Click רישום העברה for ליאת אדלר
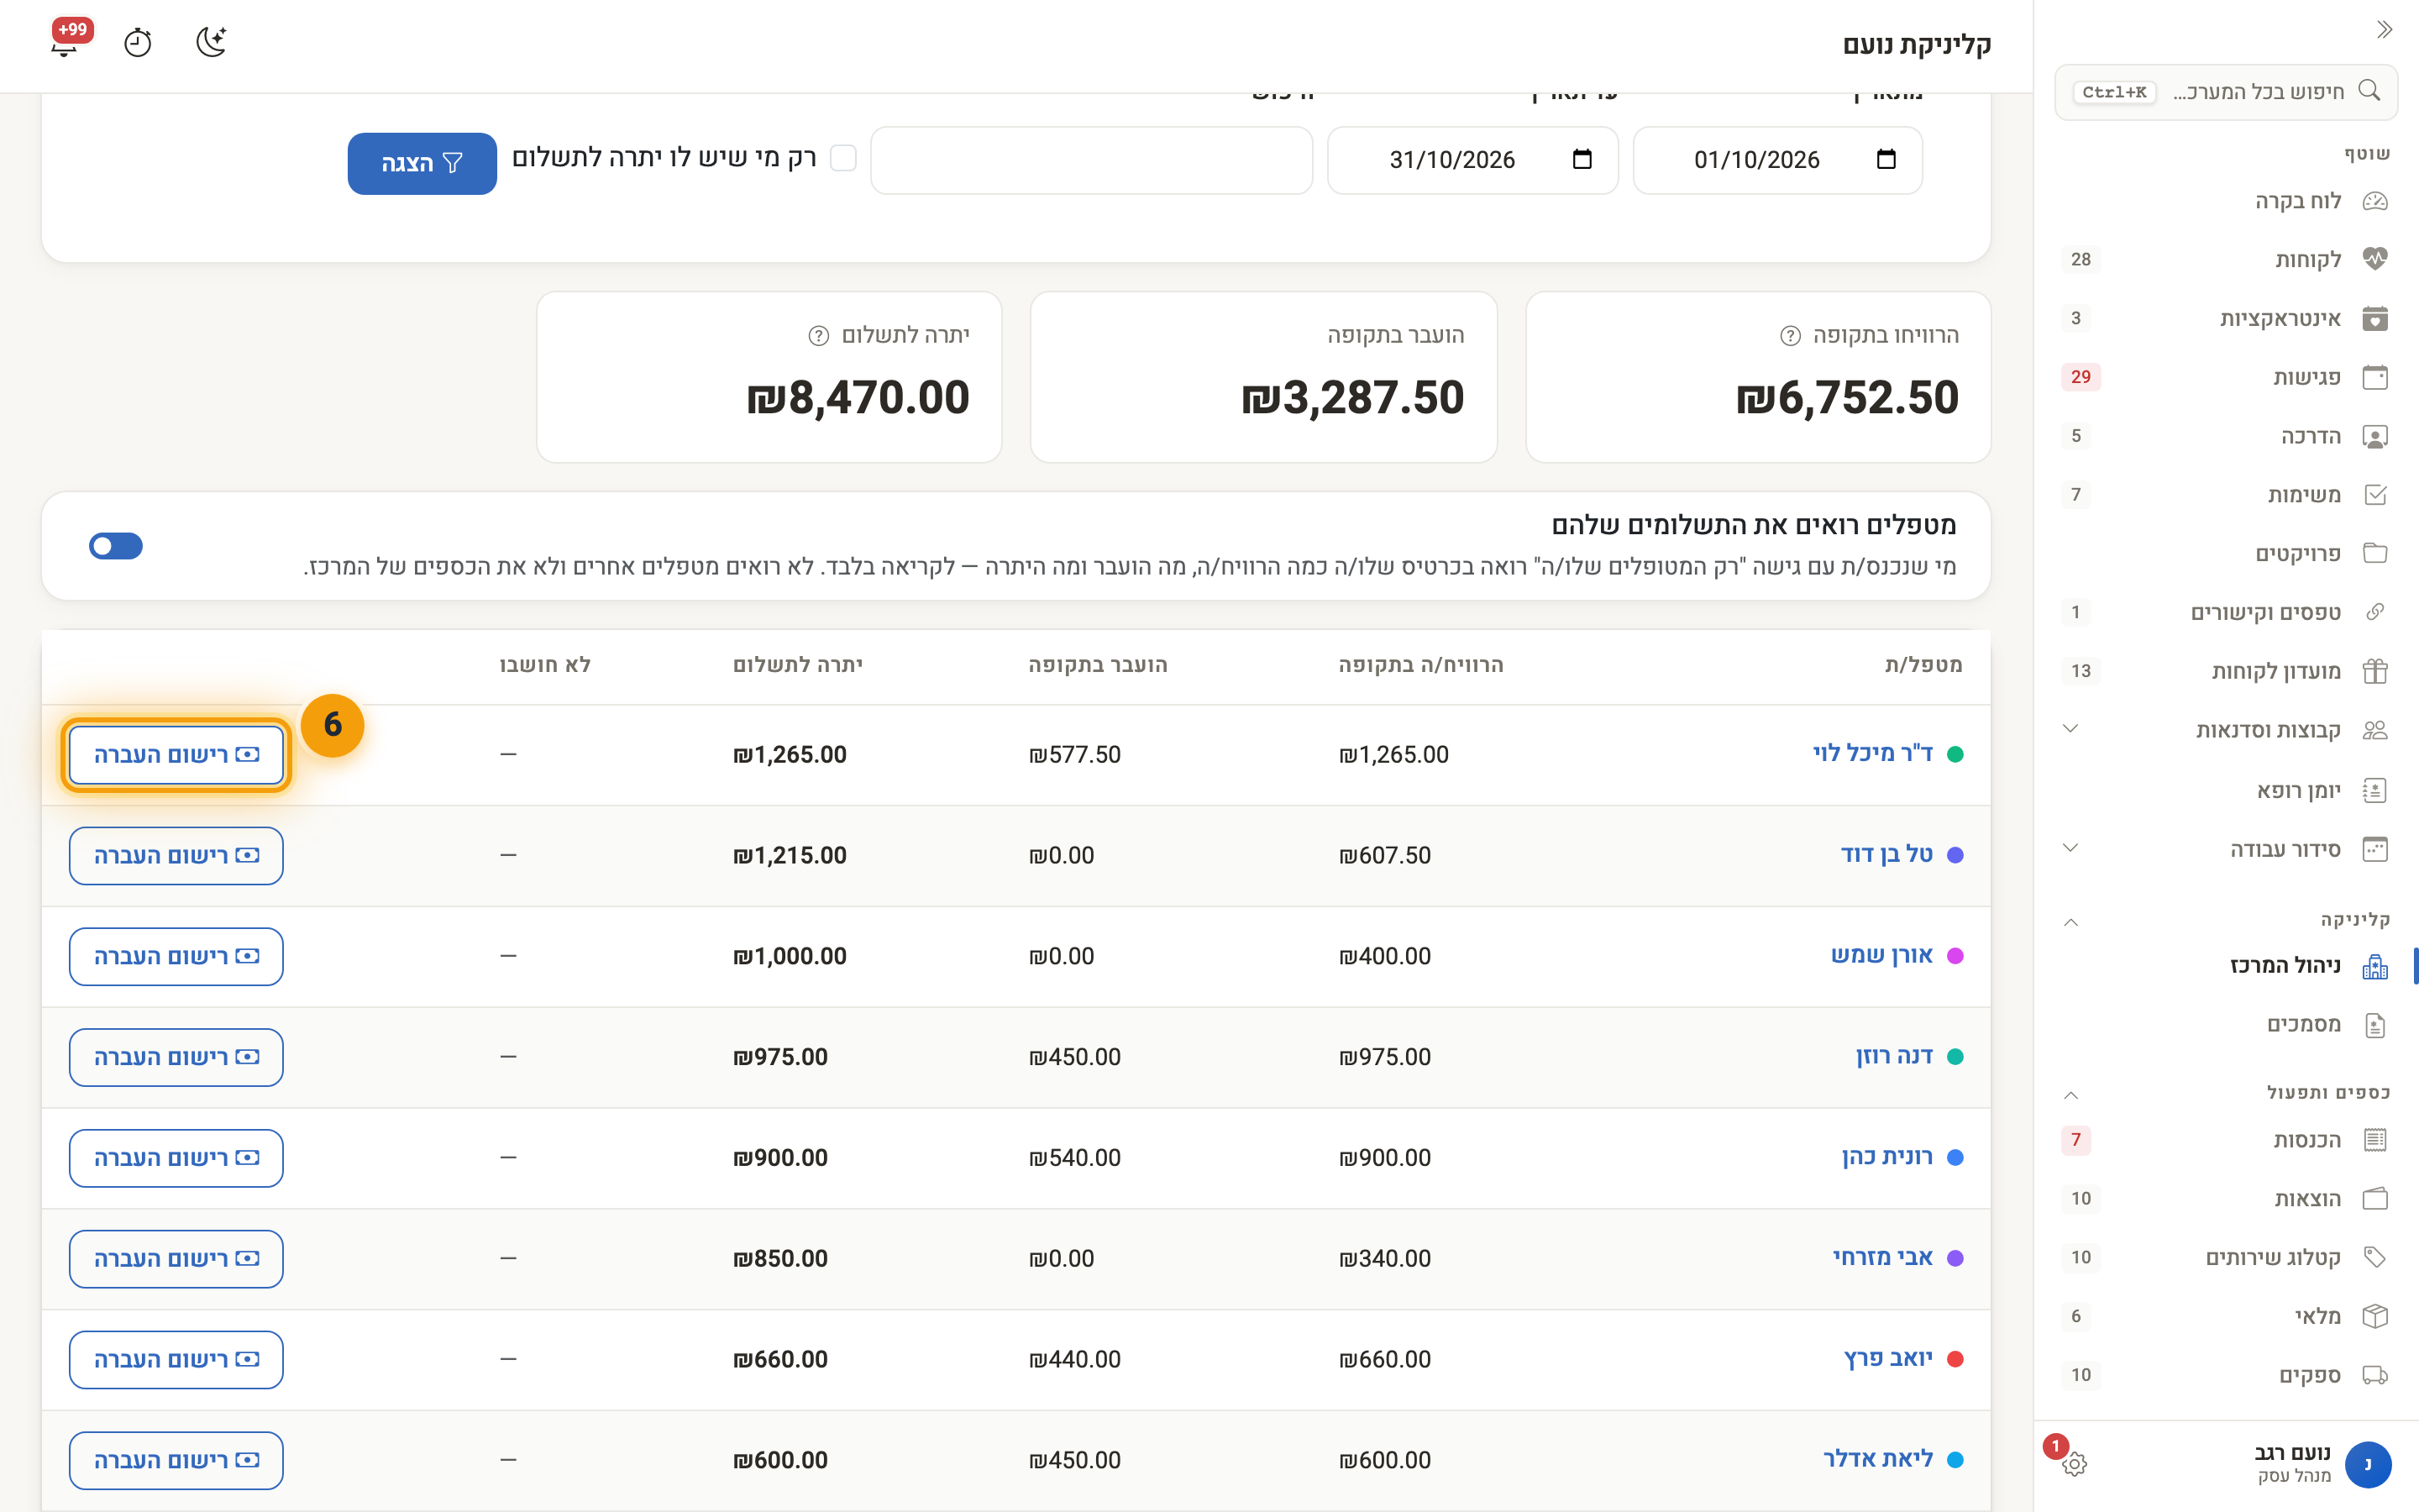 pos(176,1461)
